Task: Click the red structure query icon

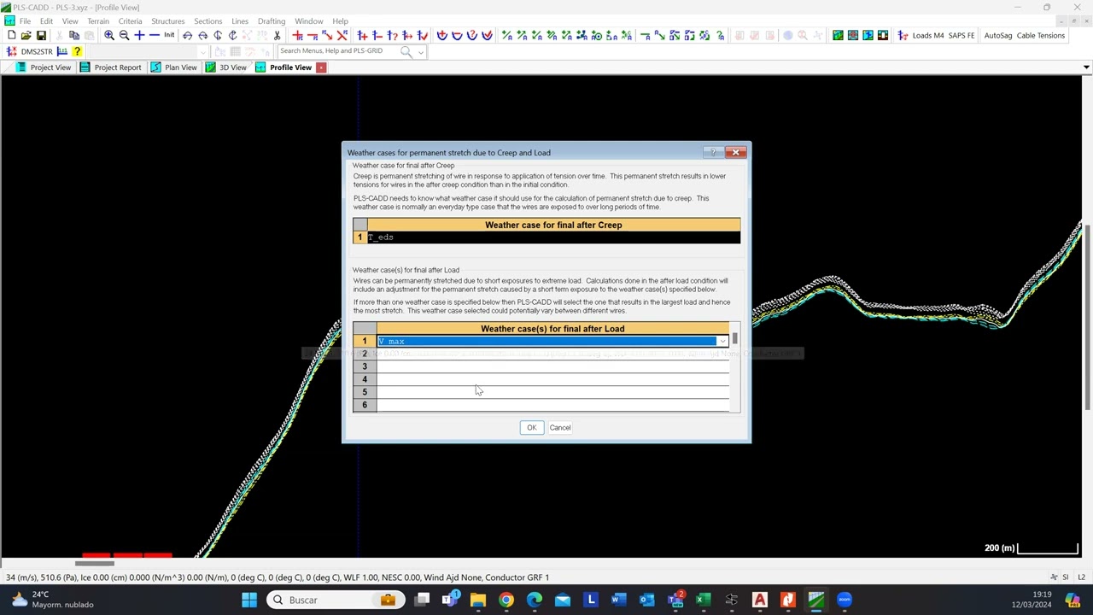Action: [393, 35]
